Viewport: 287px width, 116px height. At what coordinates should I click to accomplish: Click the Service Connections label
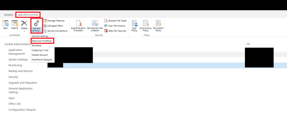(57, 31)
